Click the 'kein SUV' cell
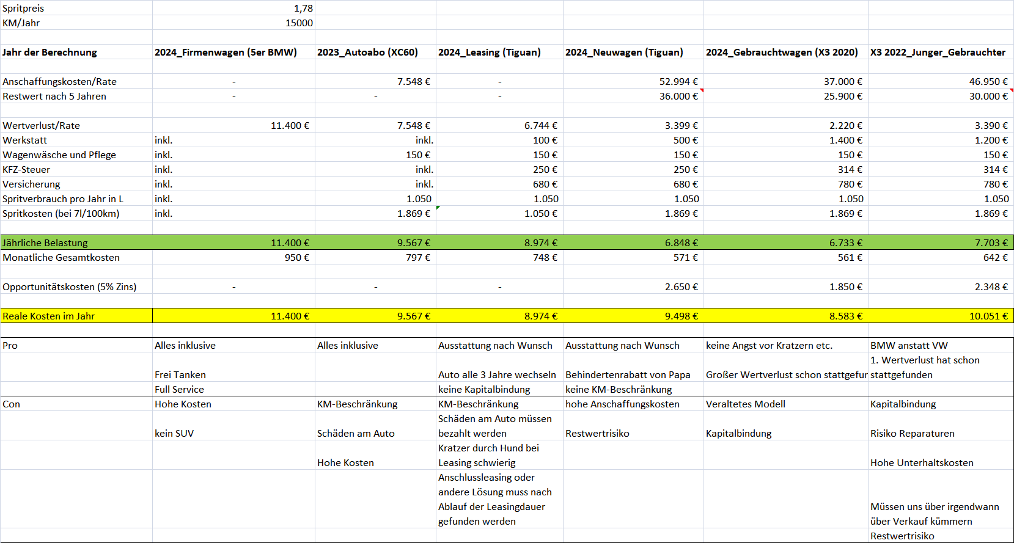1014x543 pixels. pos(174,434)
